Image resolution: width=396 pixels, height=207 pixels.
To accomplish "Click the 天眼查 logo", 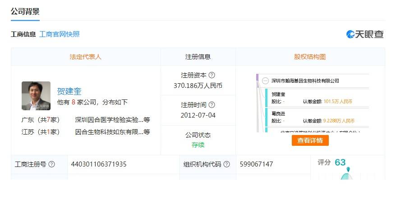I will click(x=365, y=34).
